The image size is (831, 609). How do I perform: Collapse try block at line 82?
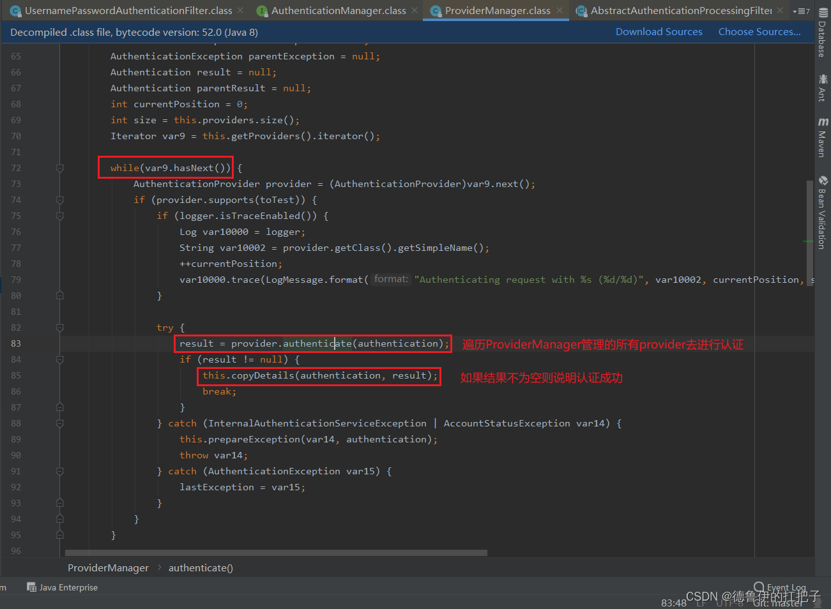[x=60, y=327]
